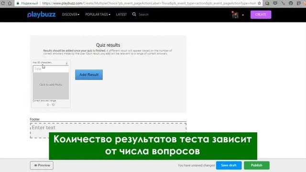
Task: Focus the Search input field
Action: coord(143,14)
